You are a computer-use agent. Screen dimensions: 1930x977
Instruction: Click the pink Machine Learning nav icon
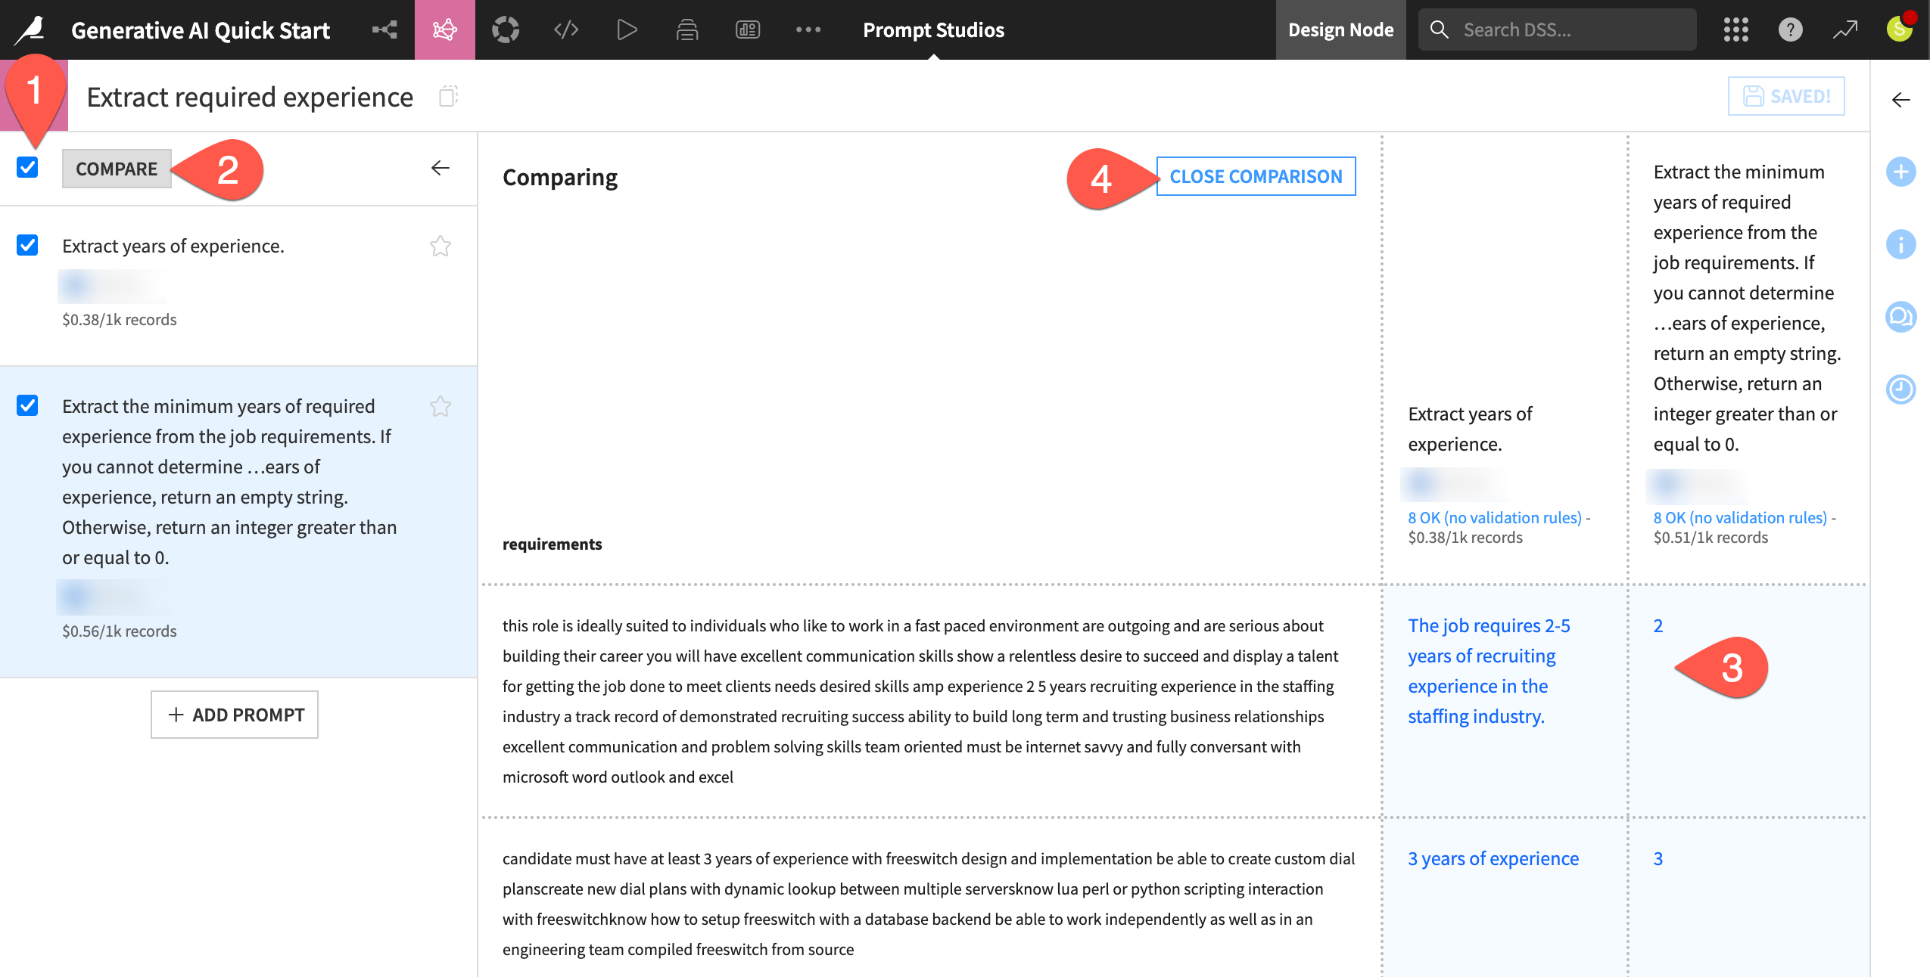point(444,29)
